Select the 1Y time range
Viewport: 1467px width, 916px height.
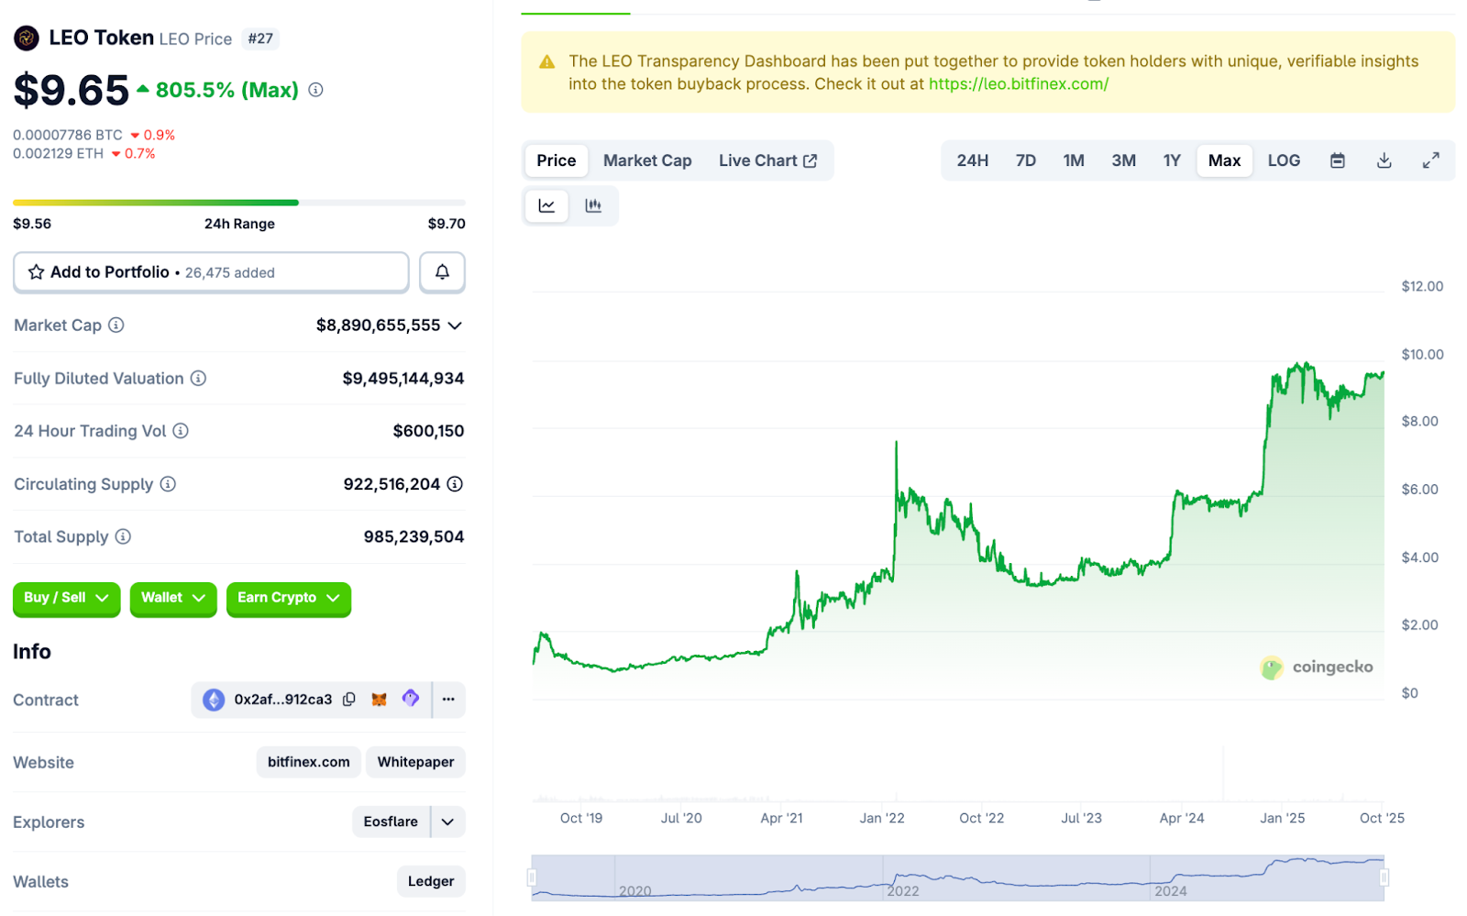click(x=1172, y=160)
